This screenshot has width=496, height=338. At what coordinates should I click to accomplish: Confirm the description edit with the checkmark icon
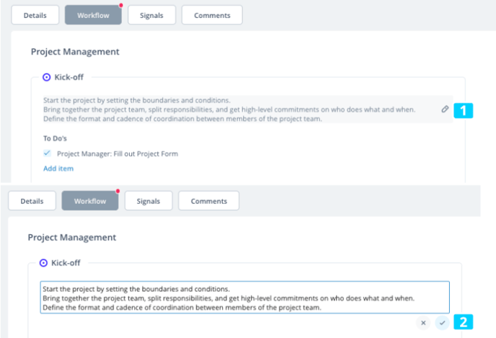tap(442, 323)
